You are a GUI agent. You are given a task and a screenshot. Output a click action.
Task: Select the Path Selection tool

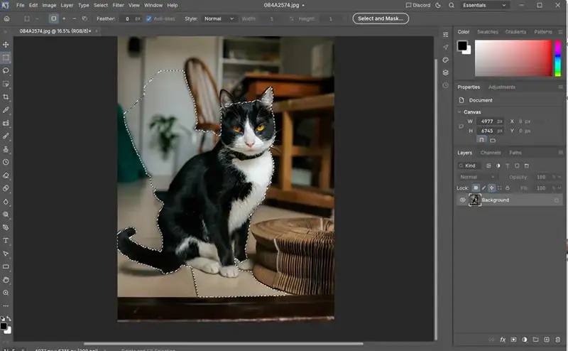coord(6,254)
